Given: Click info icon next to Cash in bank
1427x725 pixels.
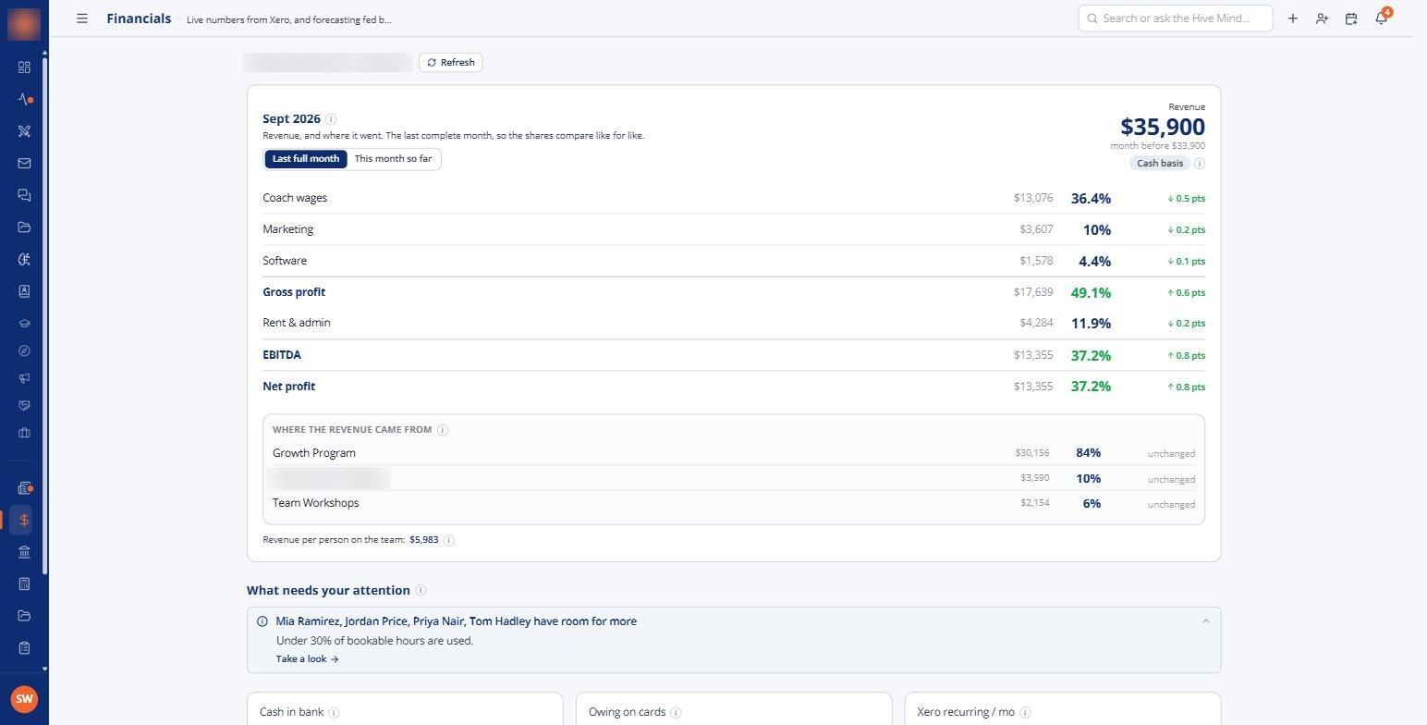Looking at the screenshot, I should (x=334, y=713).
